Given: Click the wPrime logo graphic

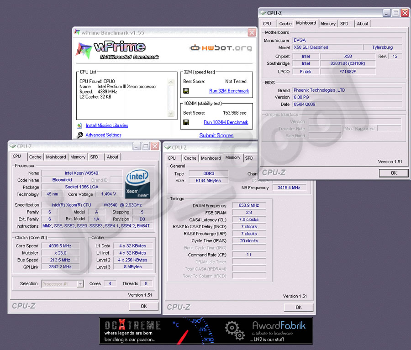Looking at the screenshot, I should pos(117,50).
